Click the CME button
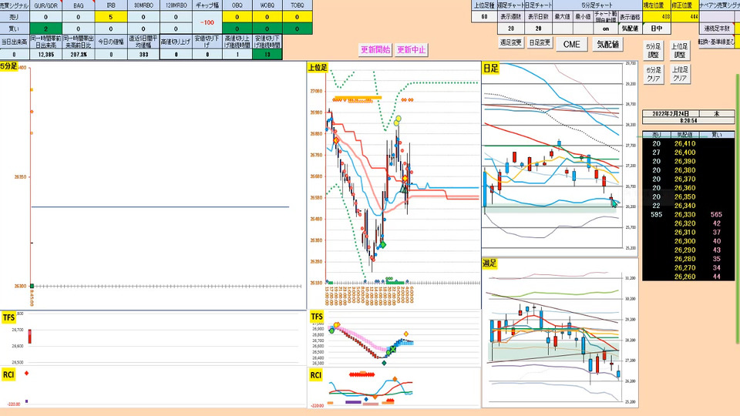 571,45
